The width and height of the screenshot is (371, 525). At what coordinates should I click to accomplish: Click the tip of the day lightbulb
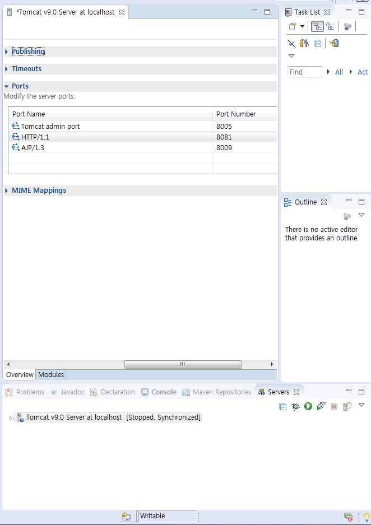click(367, 517)
